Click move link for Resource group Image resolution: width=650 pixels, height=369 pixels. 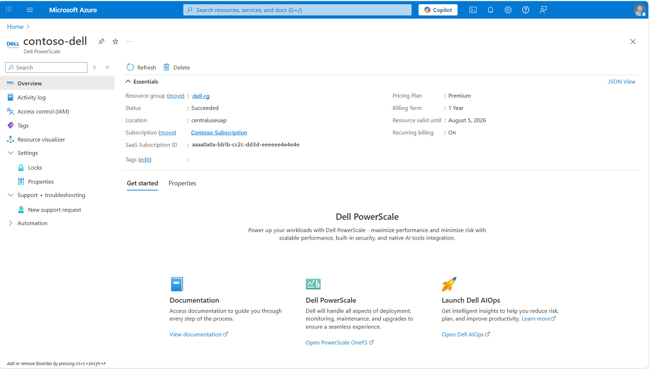[x=176, y=96]
